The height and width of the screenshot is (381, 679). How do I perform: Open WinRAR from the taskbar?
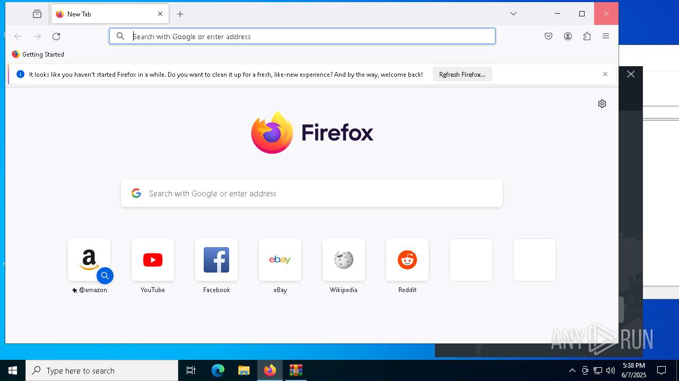[x=295, y=370]
